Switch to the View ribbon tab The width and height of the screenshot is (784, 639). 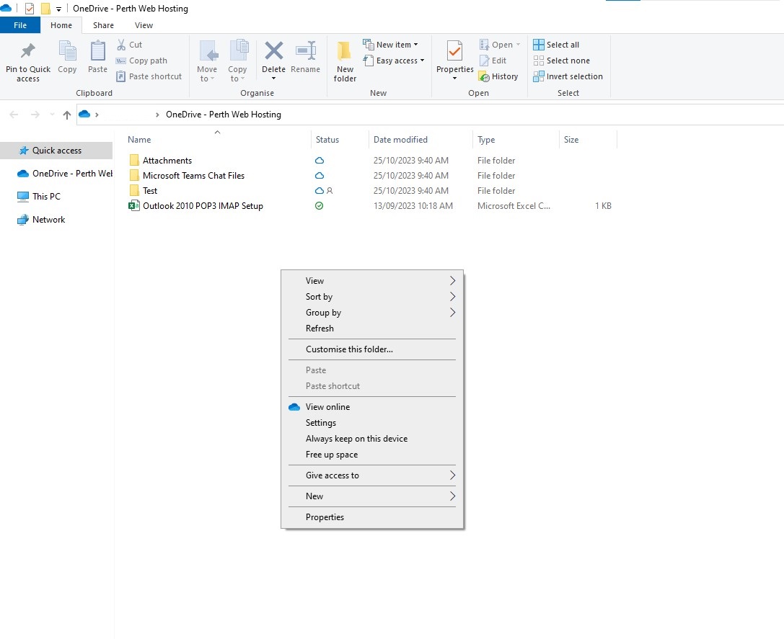coord(144,25)
